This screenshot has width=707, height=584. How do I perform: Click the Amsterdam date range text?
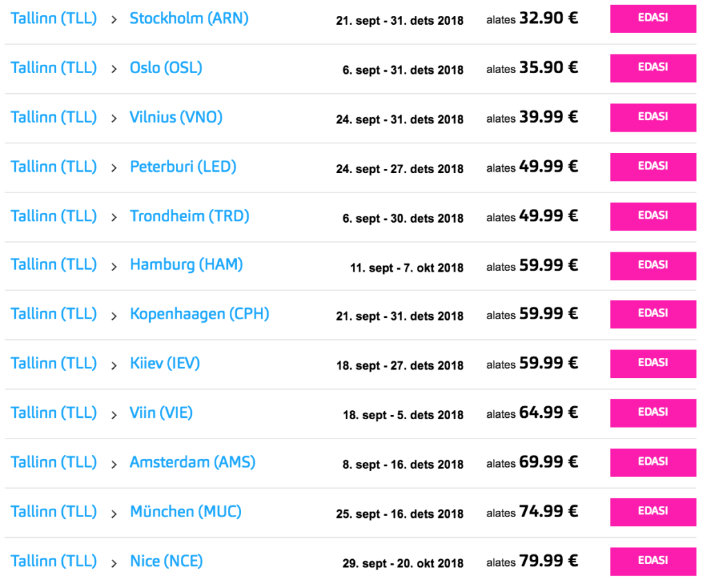[x=403, y=465]
